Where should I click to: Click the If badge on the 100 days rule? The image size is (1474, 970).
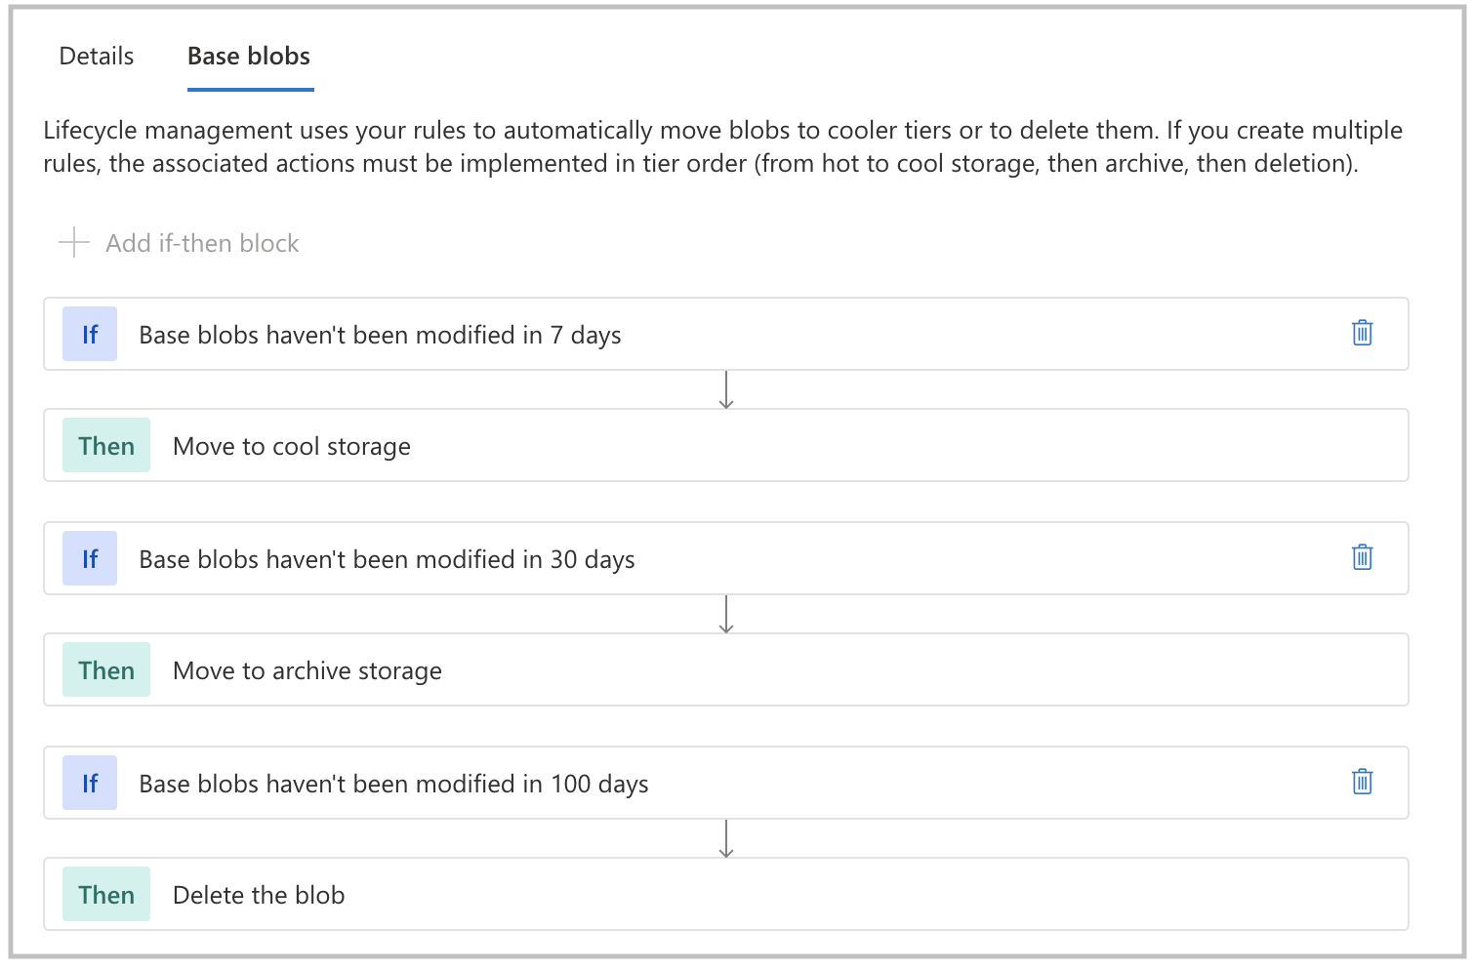[90, 784]
